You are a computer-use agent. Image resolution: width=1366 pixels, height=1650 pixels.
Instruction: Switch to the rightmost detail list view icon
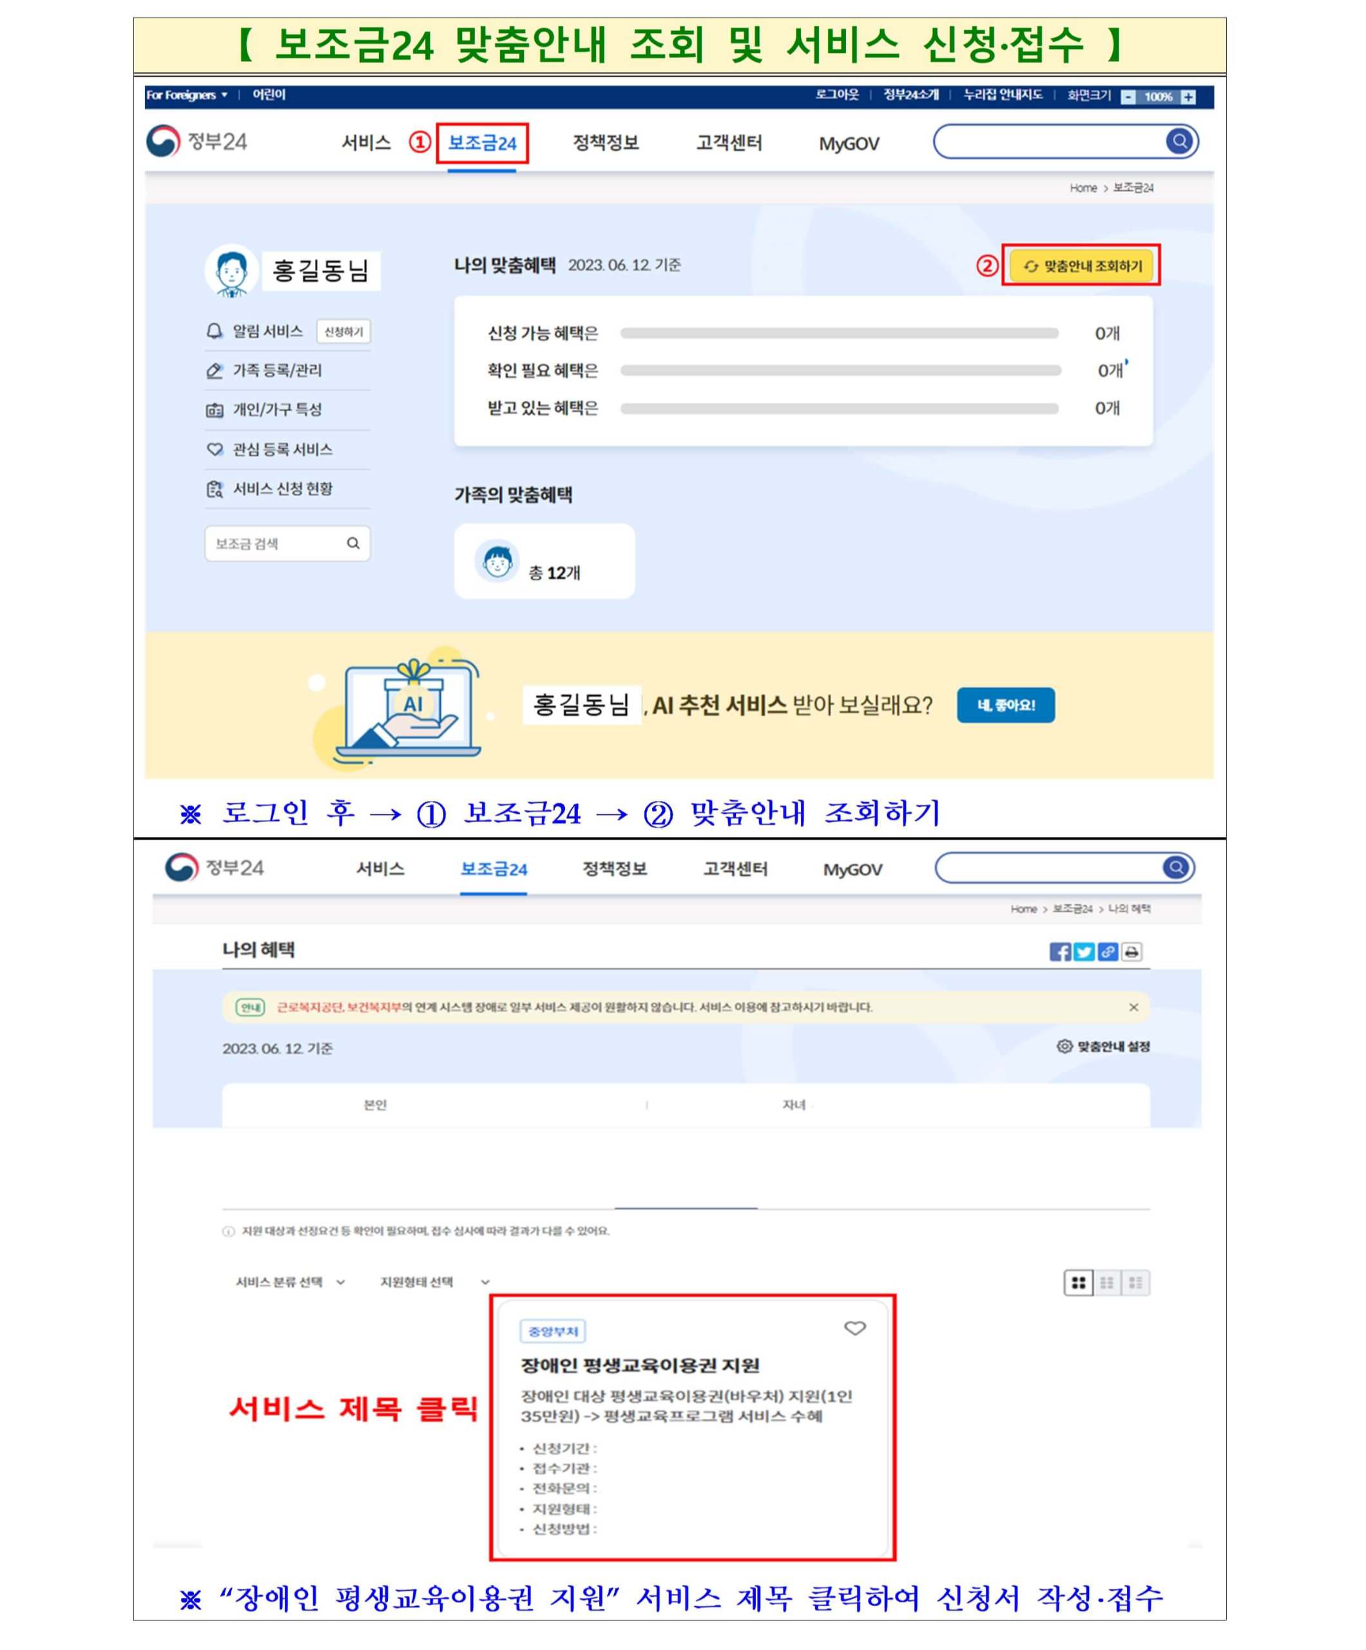(x=1135, y=1282)
